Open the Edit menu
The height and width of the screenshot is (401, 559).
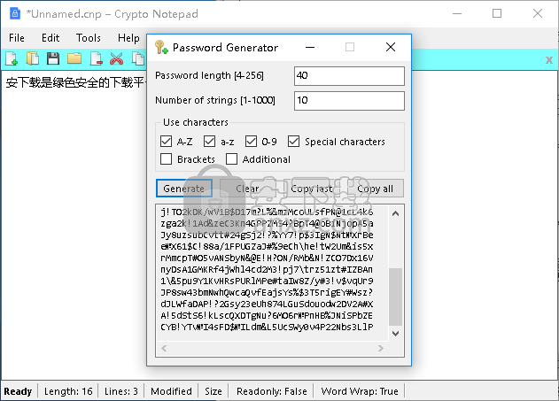coord(50,38)
